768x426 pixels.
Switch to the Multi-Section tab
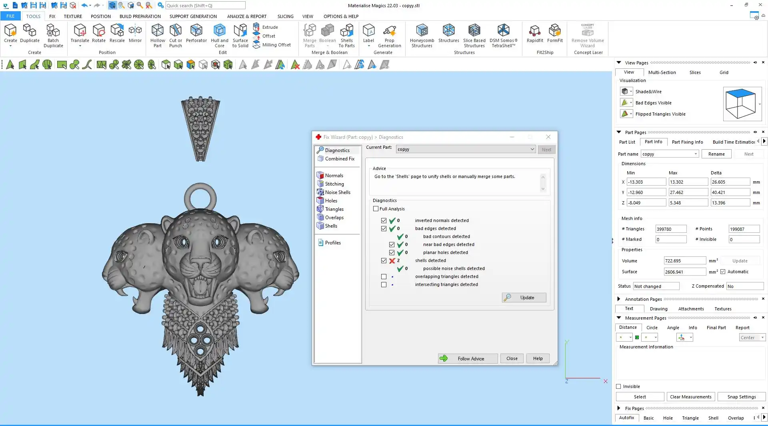coord(662,72)
